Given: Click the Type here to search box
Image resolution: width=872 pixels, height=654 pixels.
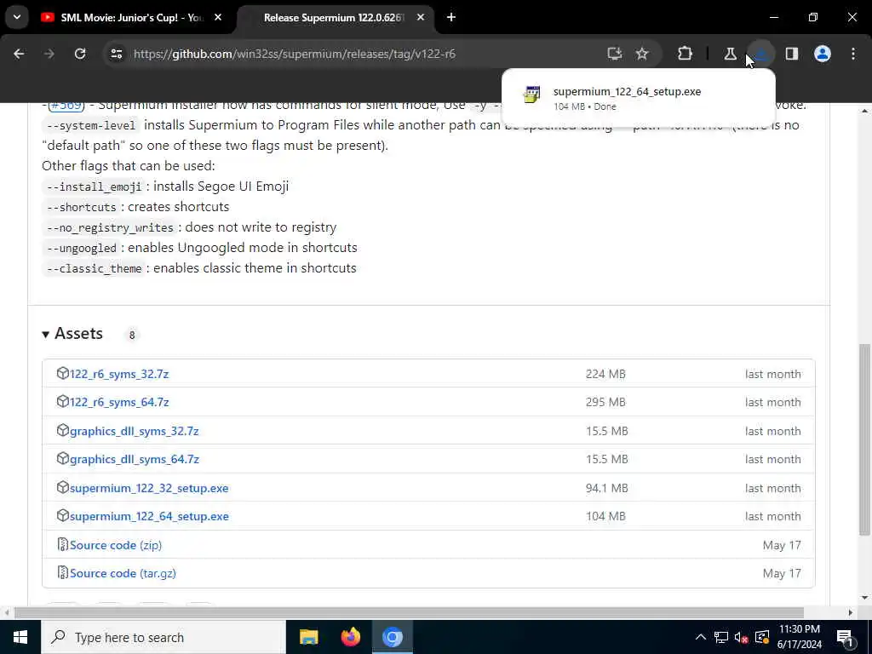Looking at the screenshot, I should click(x=163, y=637).
